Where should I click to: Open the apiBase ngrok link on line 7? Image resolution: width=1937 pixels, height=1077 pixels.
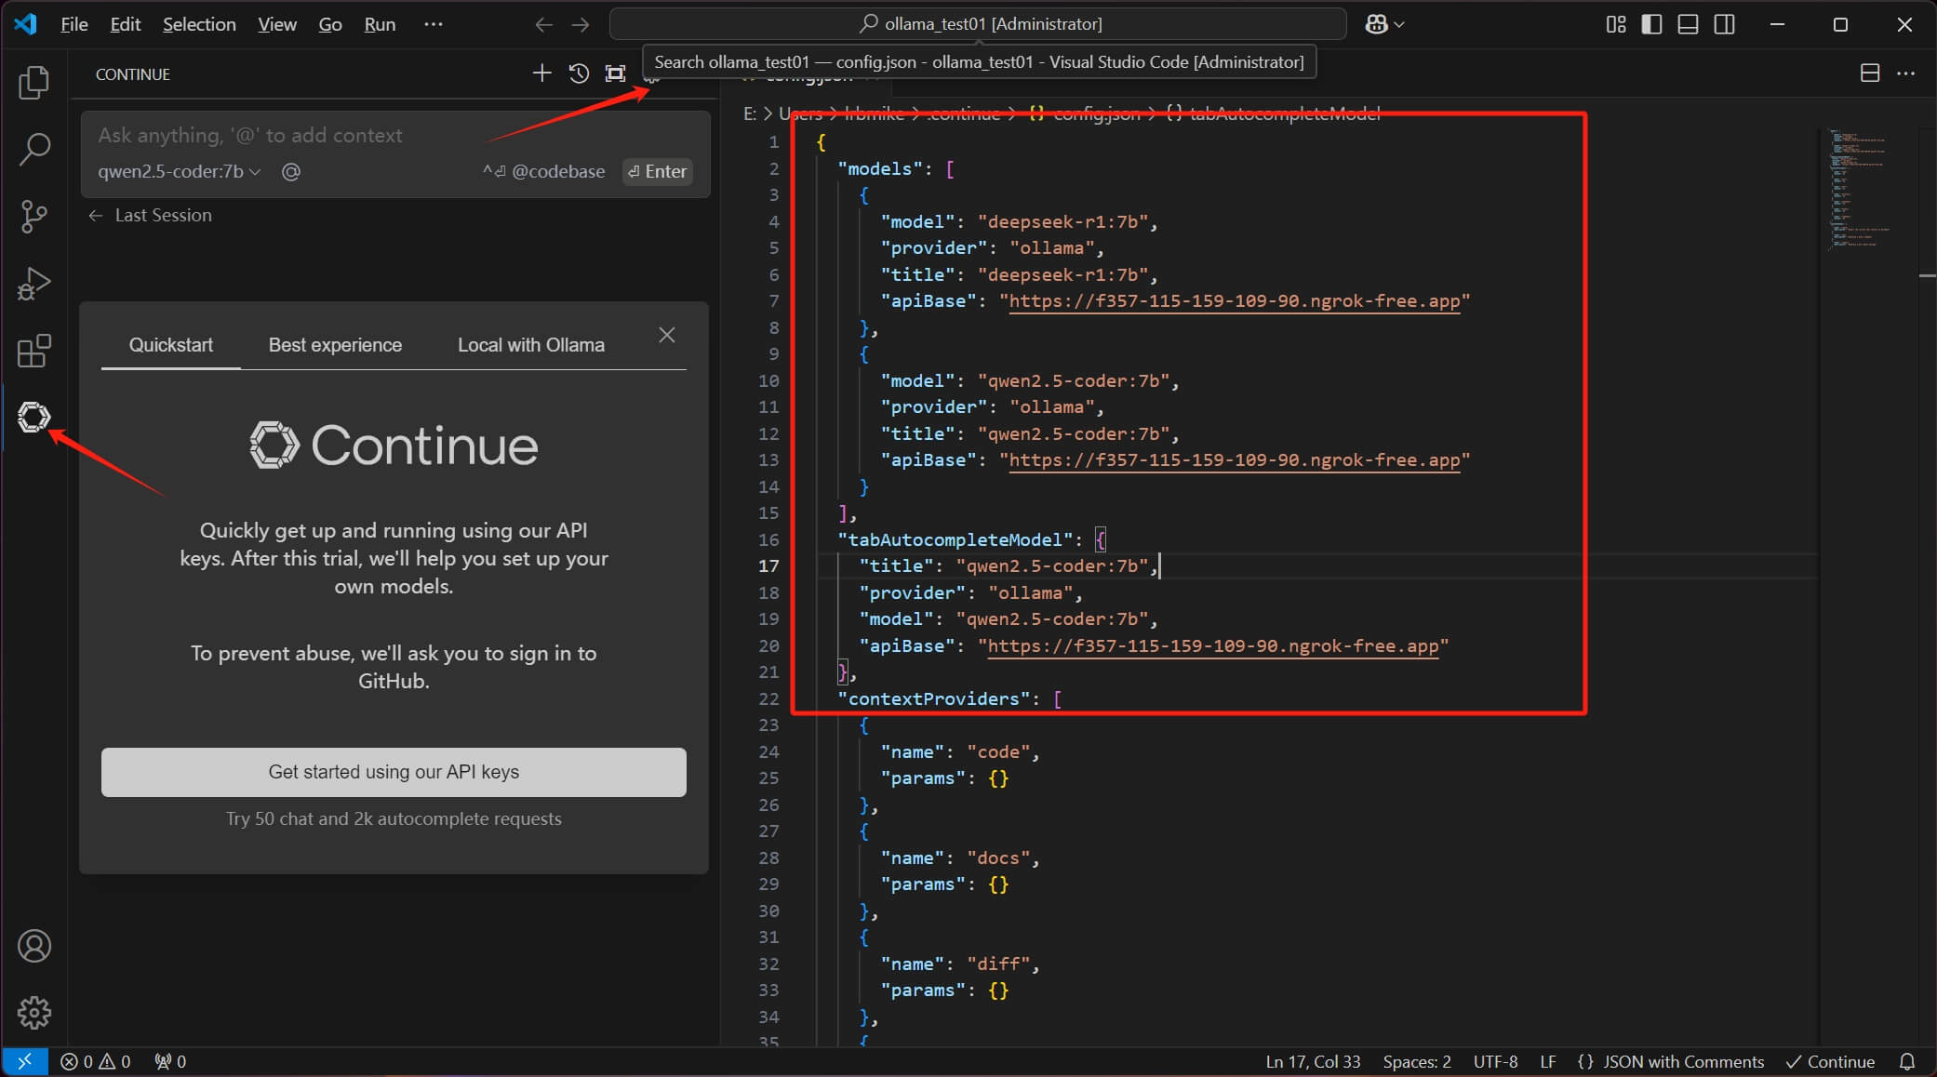(x=1235, y=301)
